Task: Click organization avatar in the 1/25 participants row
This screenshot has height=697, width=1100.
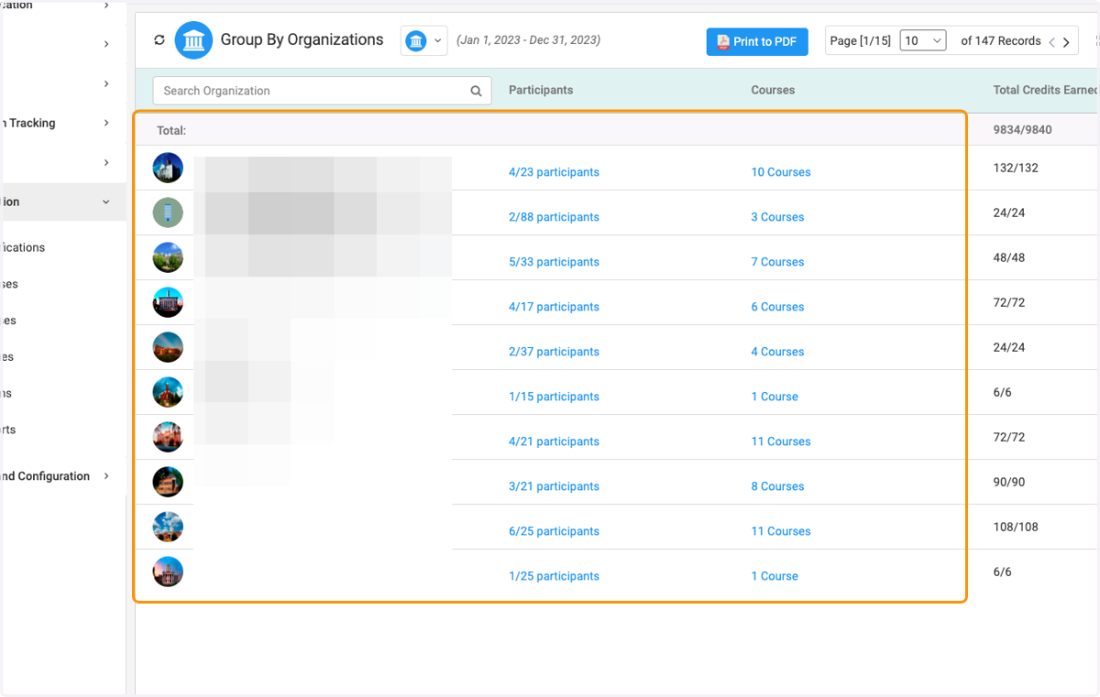Action: pyautogui.click(x=168, y=572)
